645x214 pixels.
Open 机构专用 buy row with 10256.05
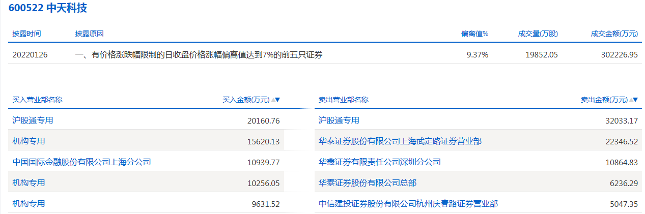(29, 182)
